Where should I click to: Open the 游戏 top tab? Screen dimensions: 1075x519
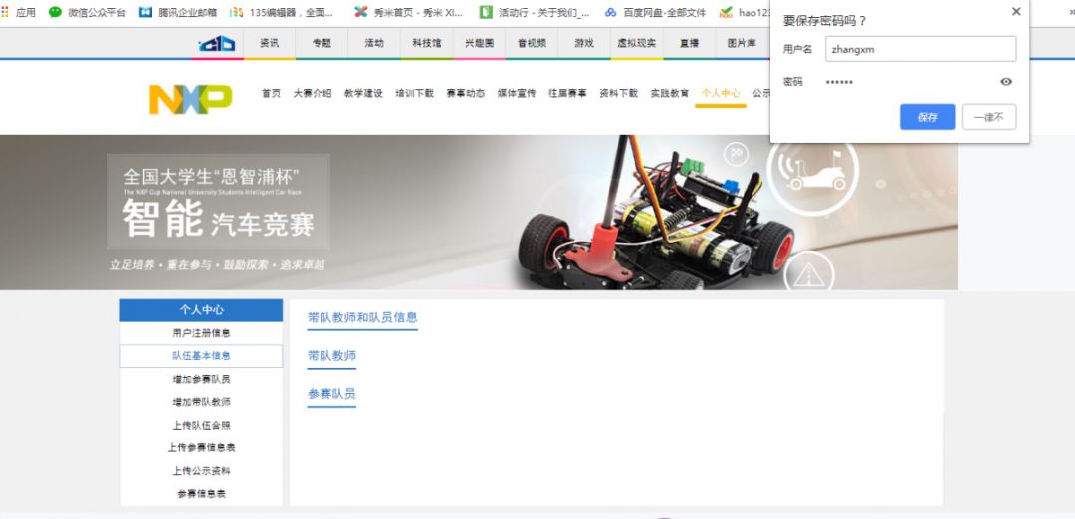584,43
